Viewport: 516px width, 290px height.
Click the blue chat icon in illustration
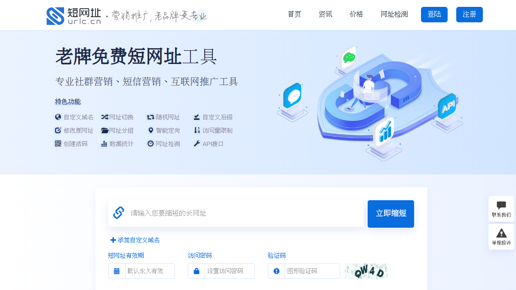pos(292,95)
